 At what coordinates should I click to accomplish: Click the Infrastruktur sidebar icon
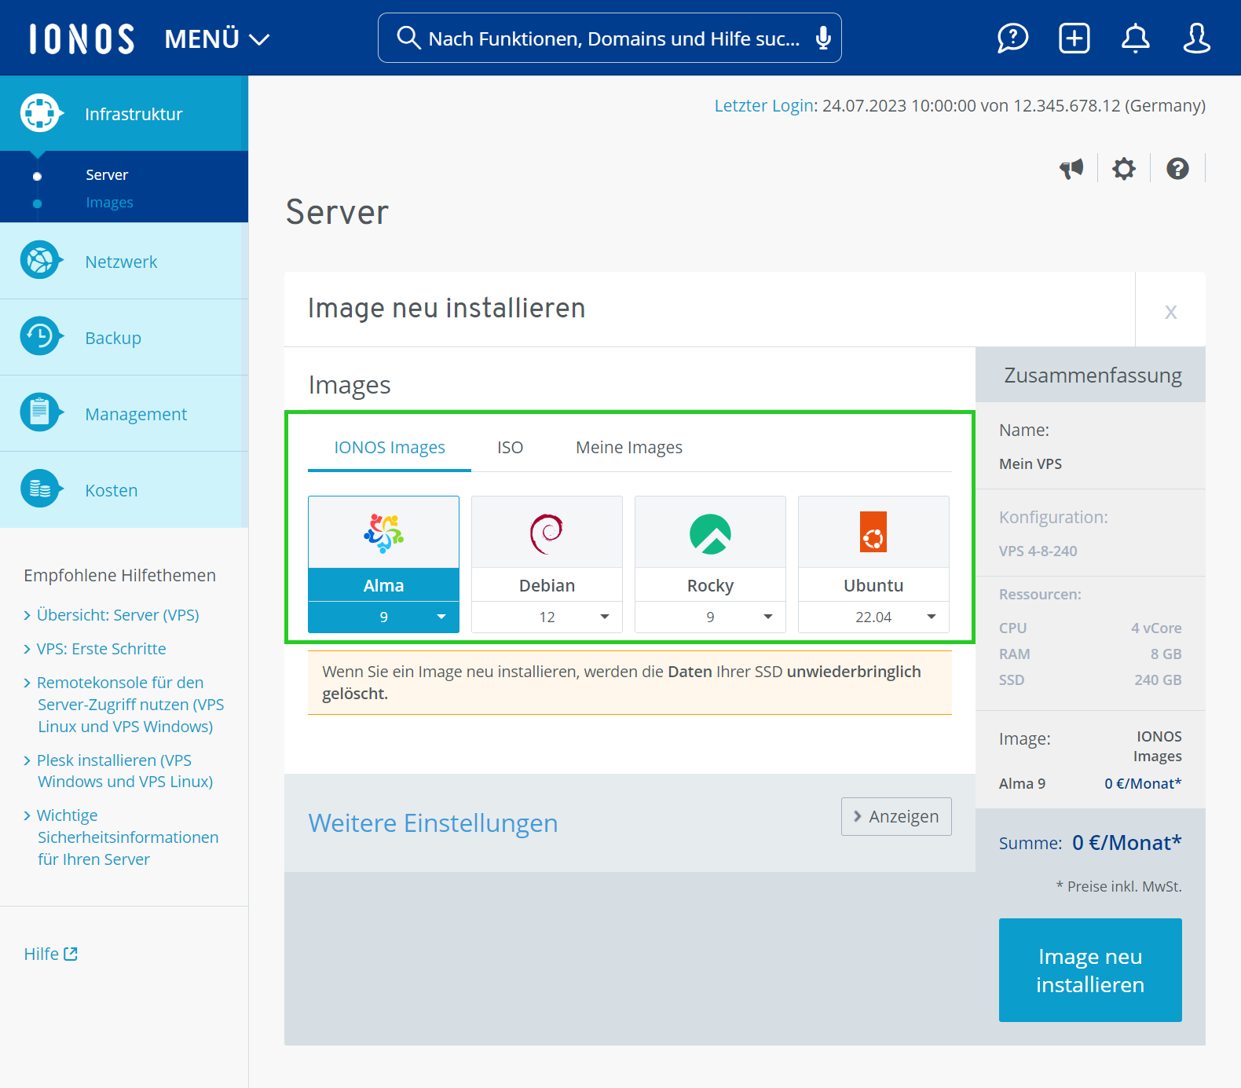coord(40,113)
